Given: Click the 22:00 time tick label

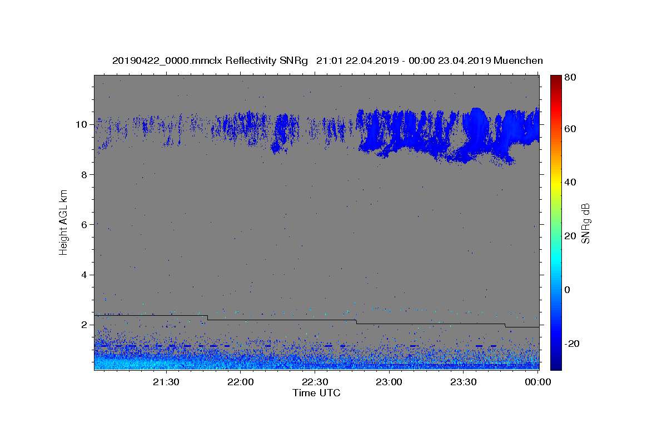Looking at the screenshot, I should pyautogui.click(x=241, y=382).
